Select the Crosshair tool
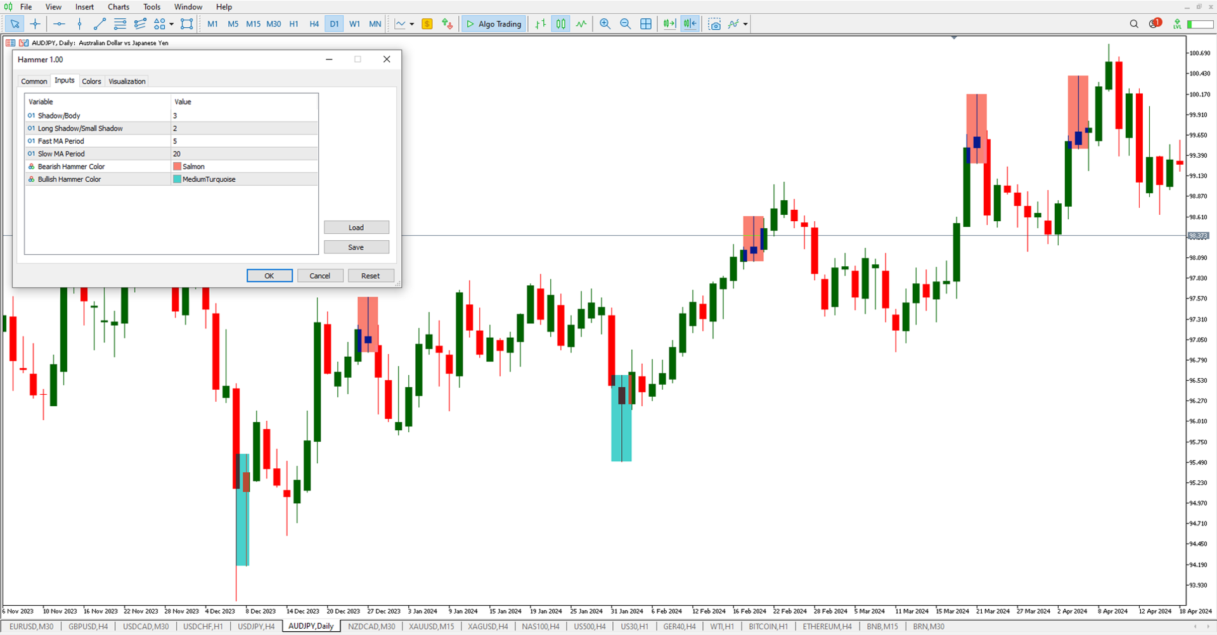The height and width of the screenshot is (635, 1217). (x=35, y=24)
